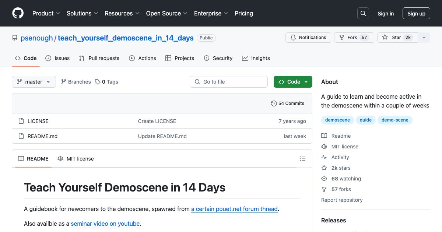Expand the star lists dropdown arrow

(x=424, y=38)
